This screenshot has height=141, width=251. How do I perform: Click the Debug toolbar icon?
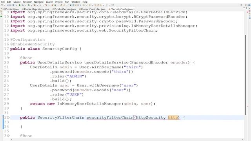click(x=23, y=5)
